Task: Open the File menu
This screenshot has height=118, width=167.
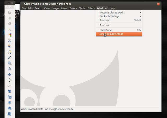Action: point(24,8)
